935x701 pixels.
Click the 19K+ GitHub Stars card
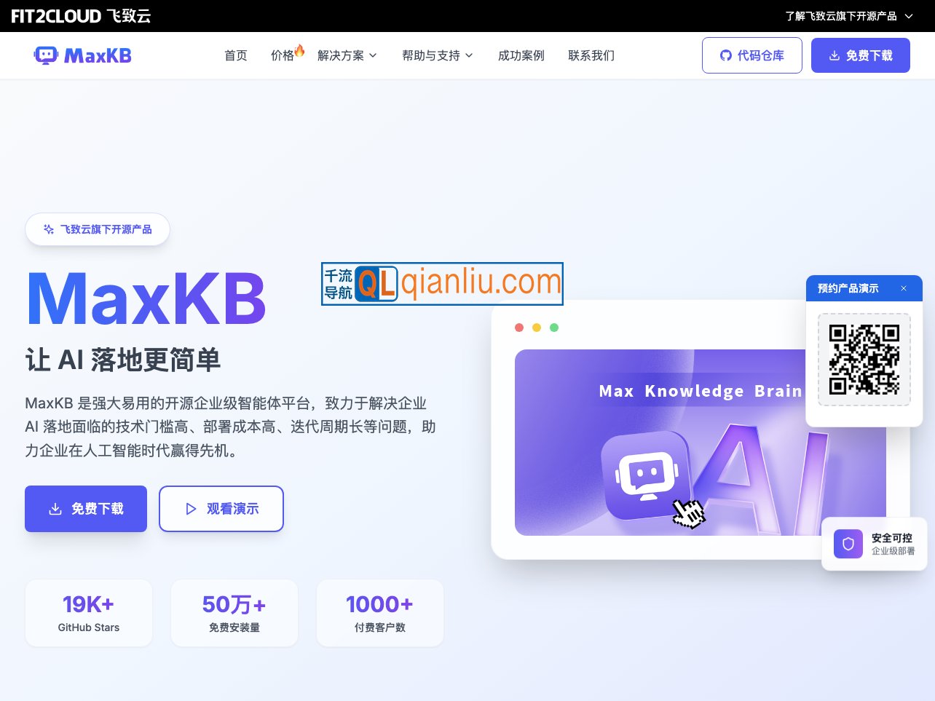[x=88, y=613]
